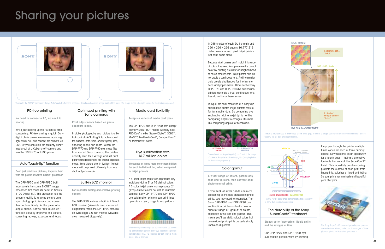The image size is (385, 249).
Task: Click the dye sublimation flower photo
Action: pyautogui.click(x=245, y=138)
